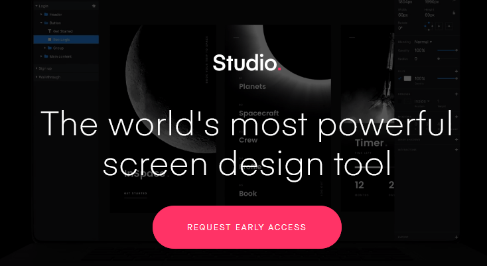Select the Get Started text layer icon
The height and width of the screenshot is (266, 487).
49,31
